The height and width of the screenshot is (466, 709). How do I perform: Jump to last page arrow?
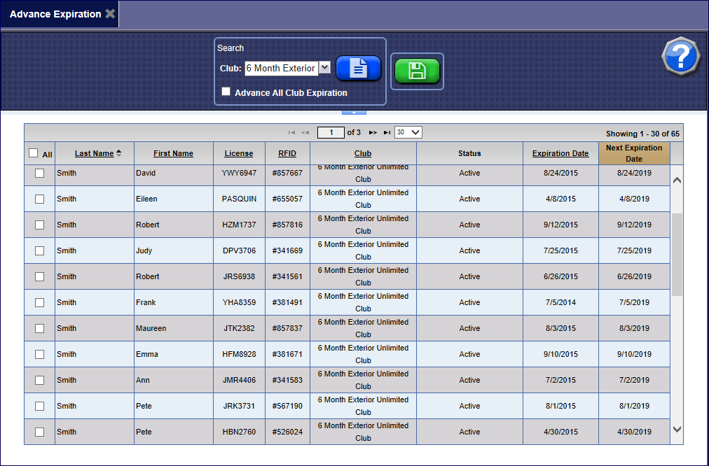tap(387, 132)
